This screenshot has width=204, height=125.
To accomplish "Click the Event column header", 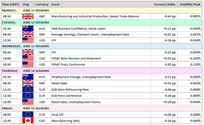I will 55,5.
